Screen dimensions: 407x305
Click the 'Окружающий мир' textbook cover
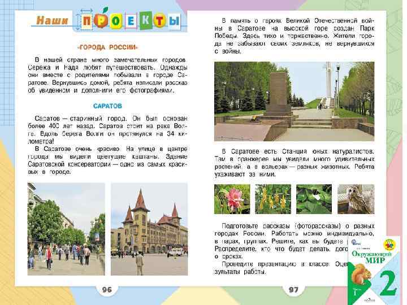tap(374, 270)
